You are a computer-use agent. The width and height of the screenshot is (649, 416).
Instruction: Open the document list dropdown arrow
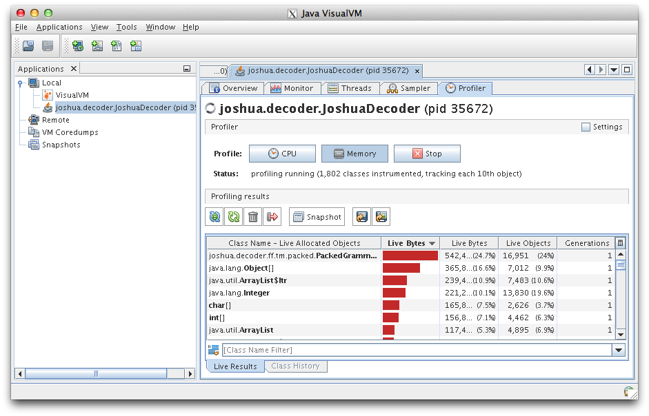615,70
